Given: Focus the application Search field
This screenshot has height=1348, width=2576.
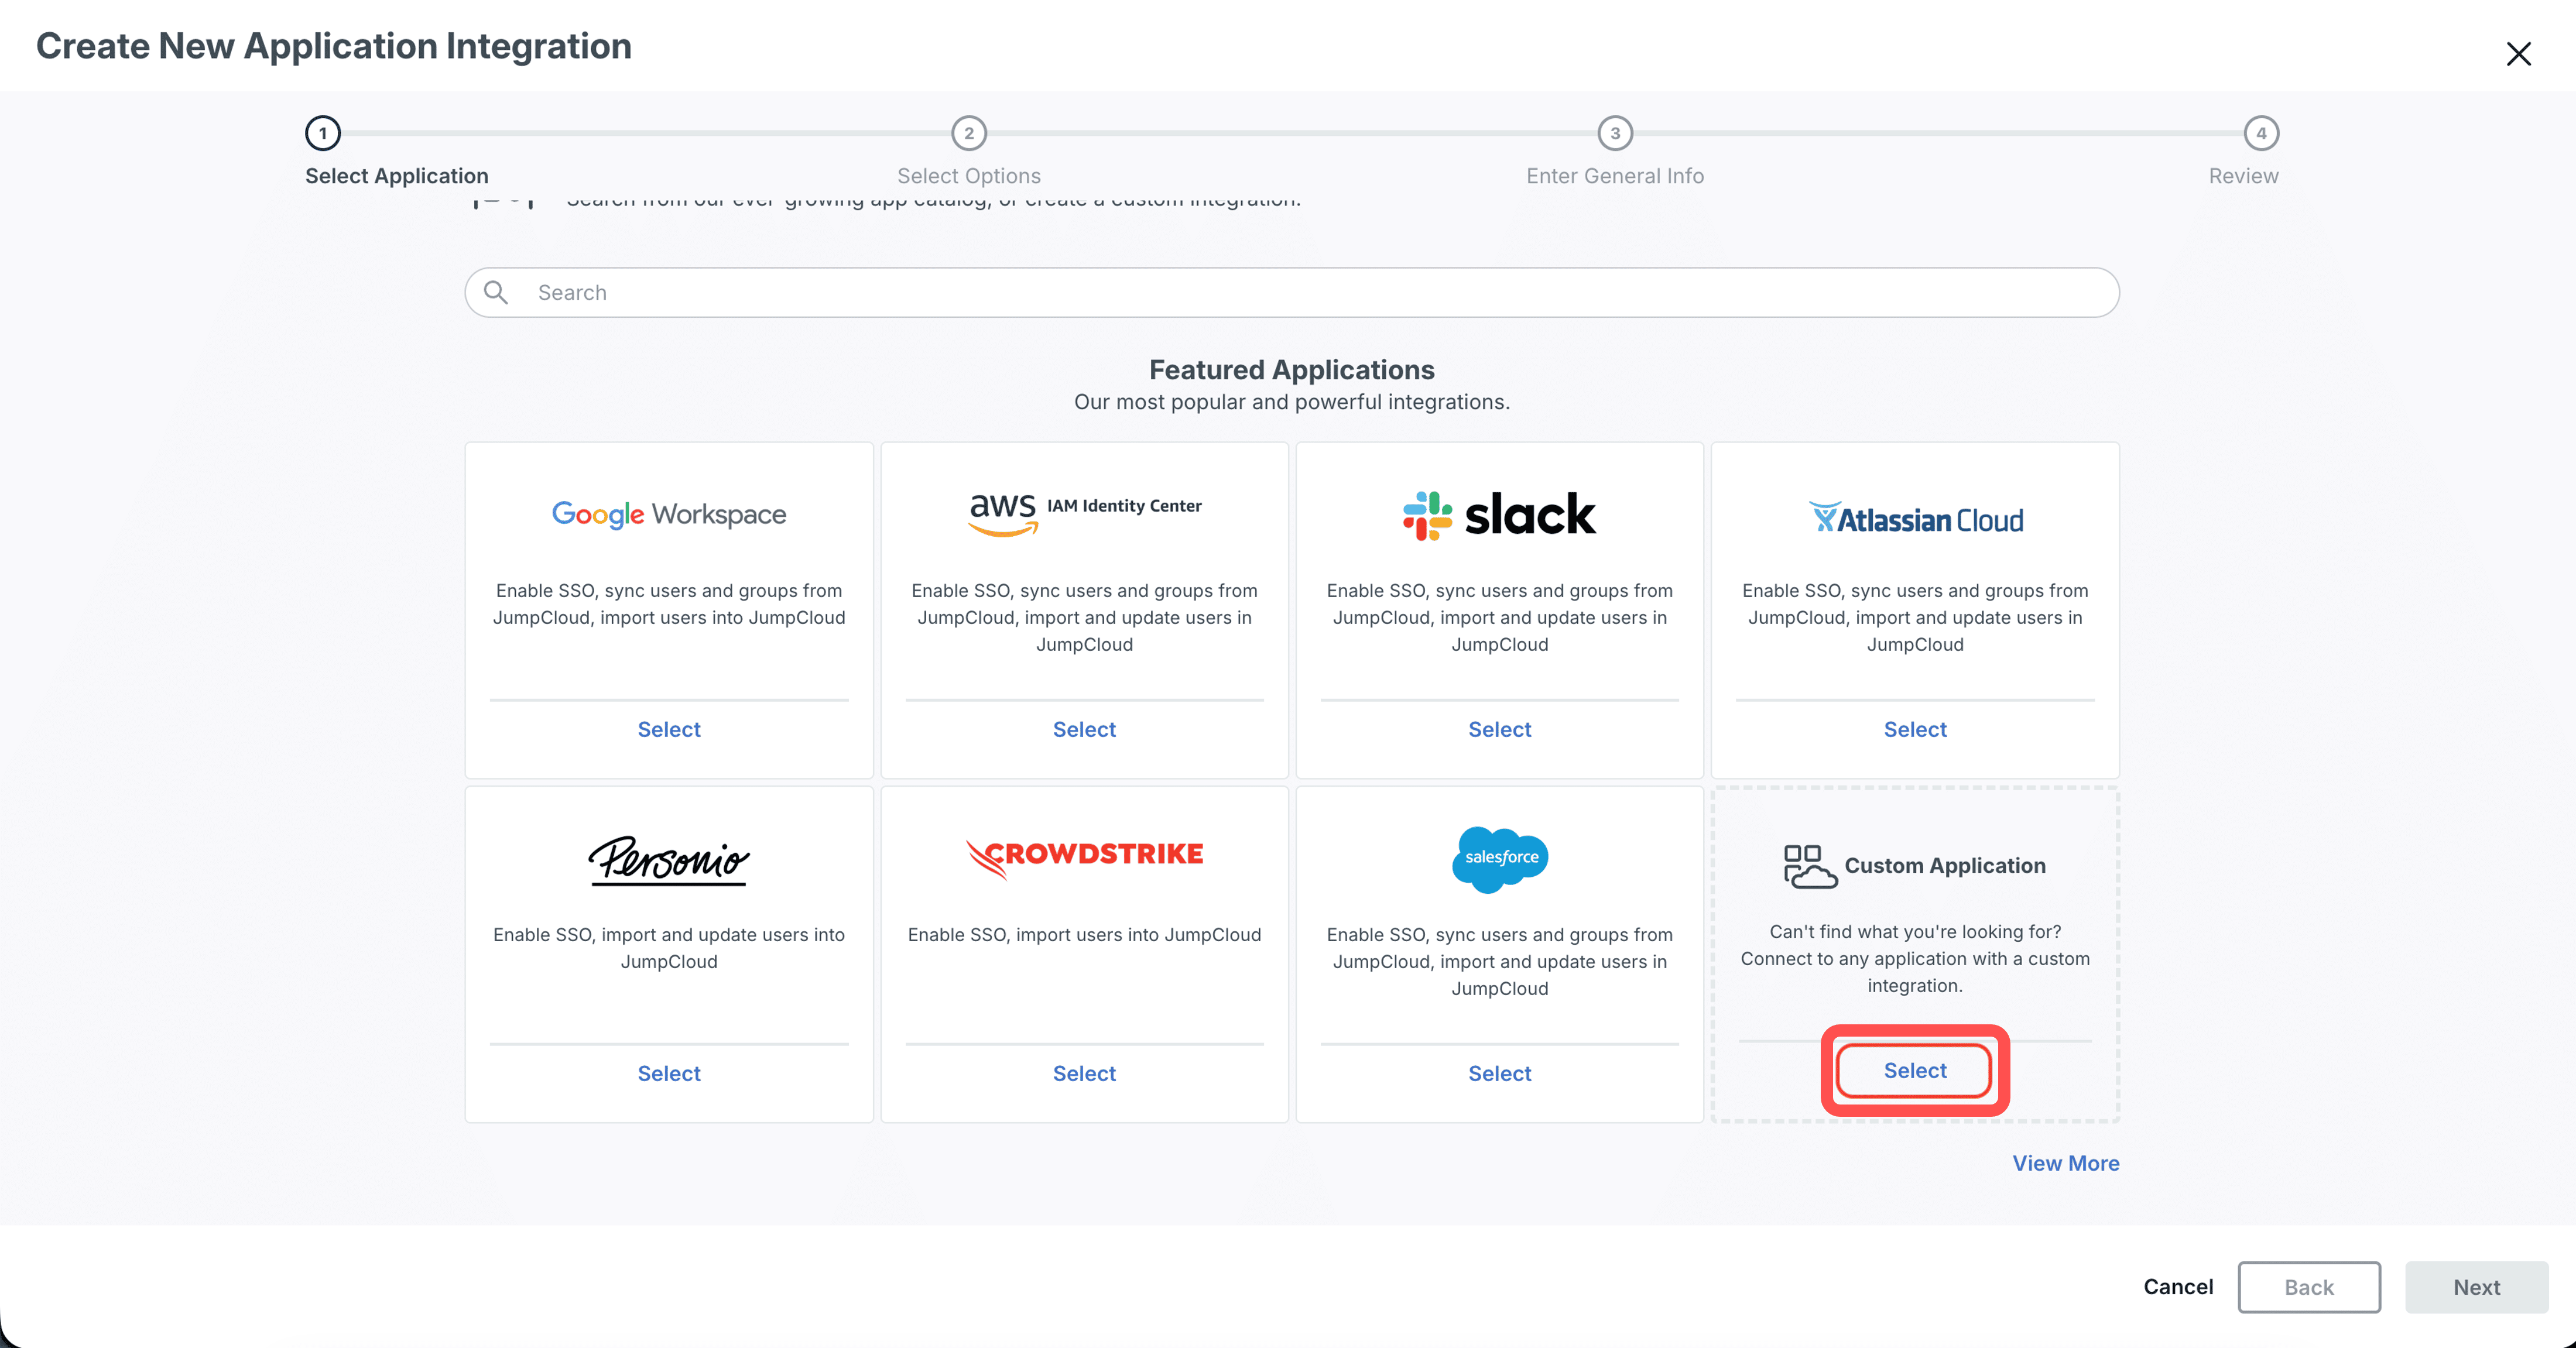Looking at the screenshot, I should (x=1292, y=292).
